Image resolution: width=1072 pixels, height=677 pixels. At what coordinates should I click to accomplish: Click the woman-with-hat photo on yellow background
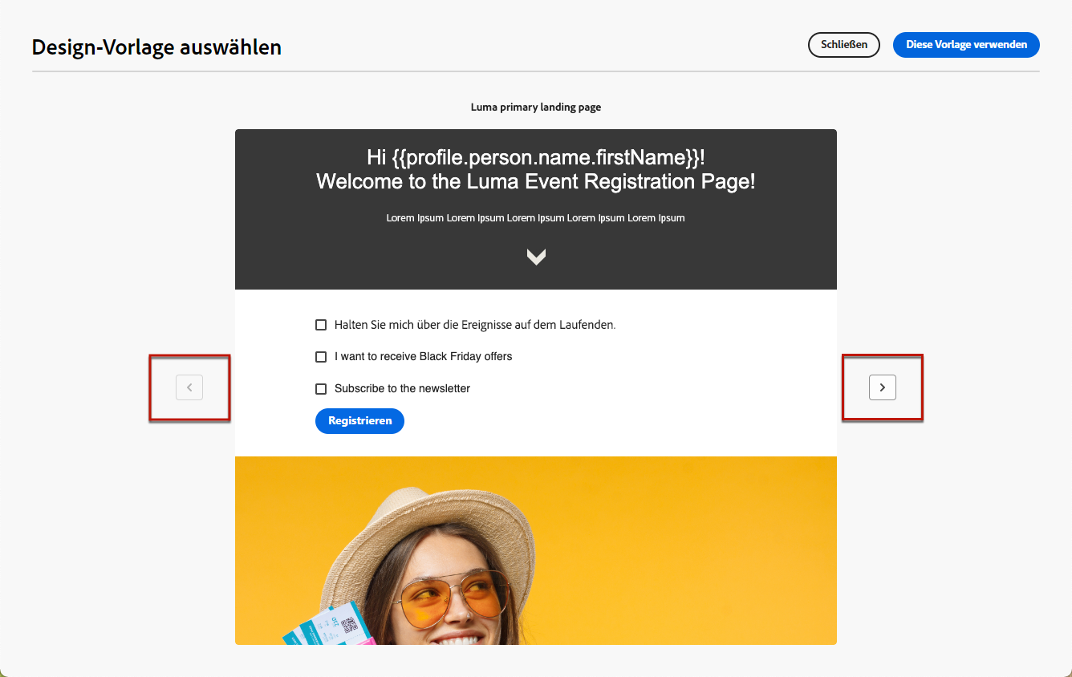tap(536, 550)
